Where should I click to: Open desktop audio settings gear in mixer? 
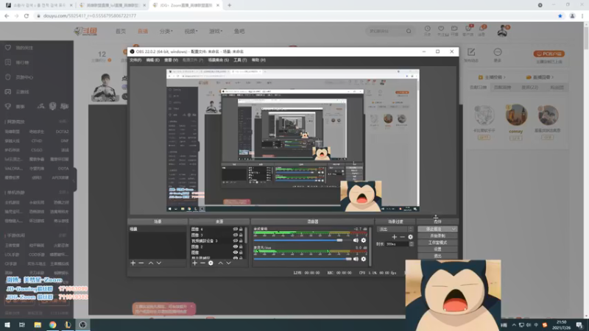pos(363,241)
